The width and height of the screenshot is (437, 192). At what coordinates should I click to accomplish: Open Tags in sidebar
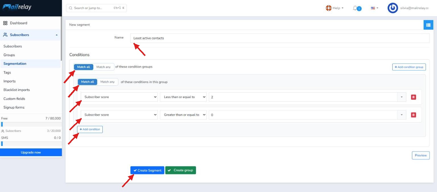tap(7, 72)
